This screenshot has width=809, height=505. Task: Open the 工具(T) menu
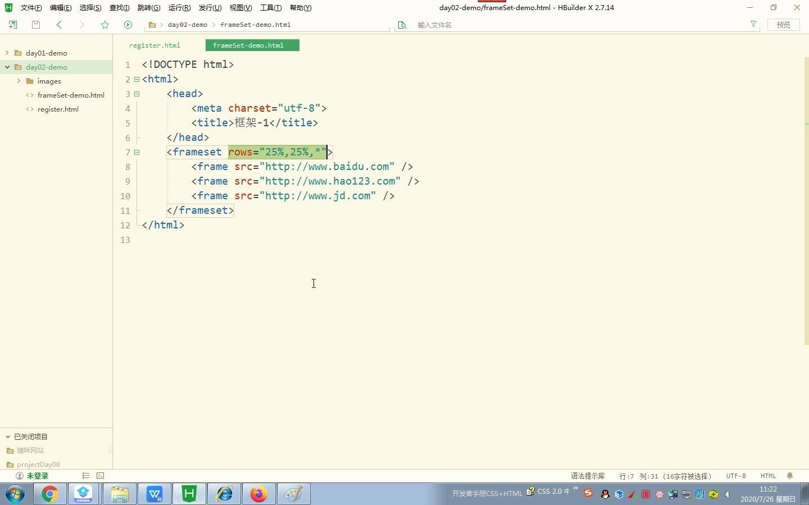pyautogui.click(x=271, y=8)
